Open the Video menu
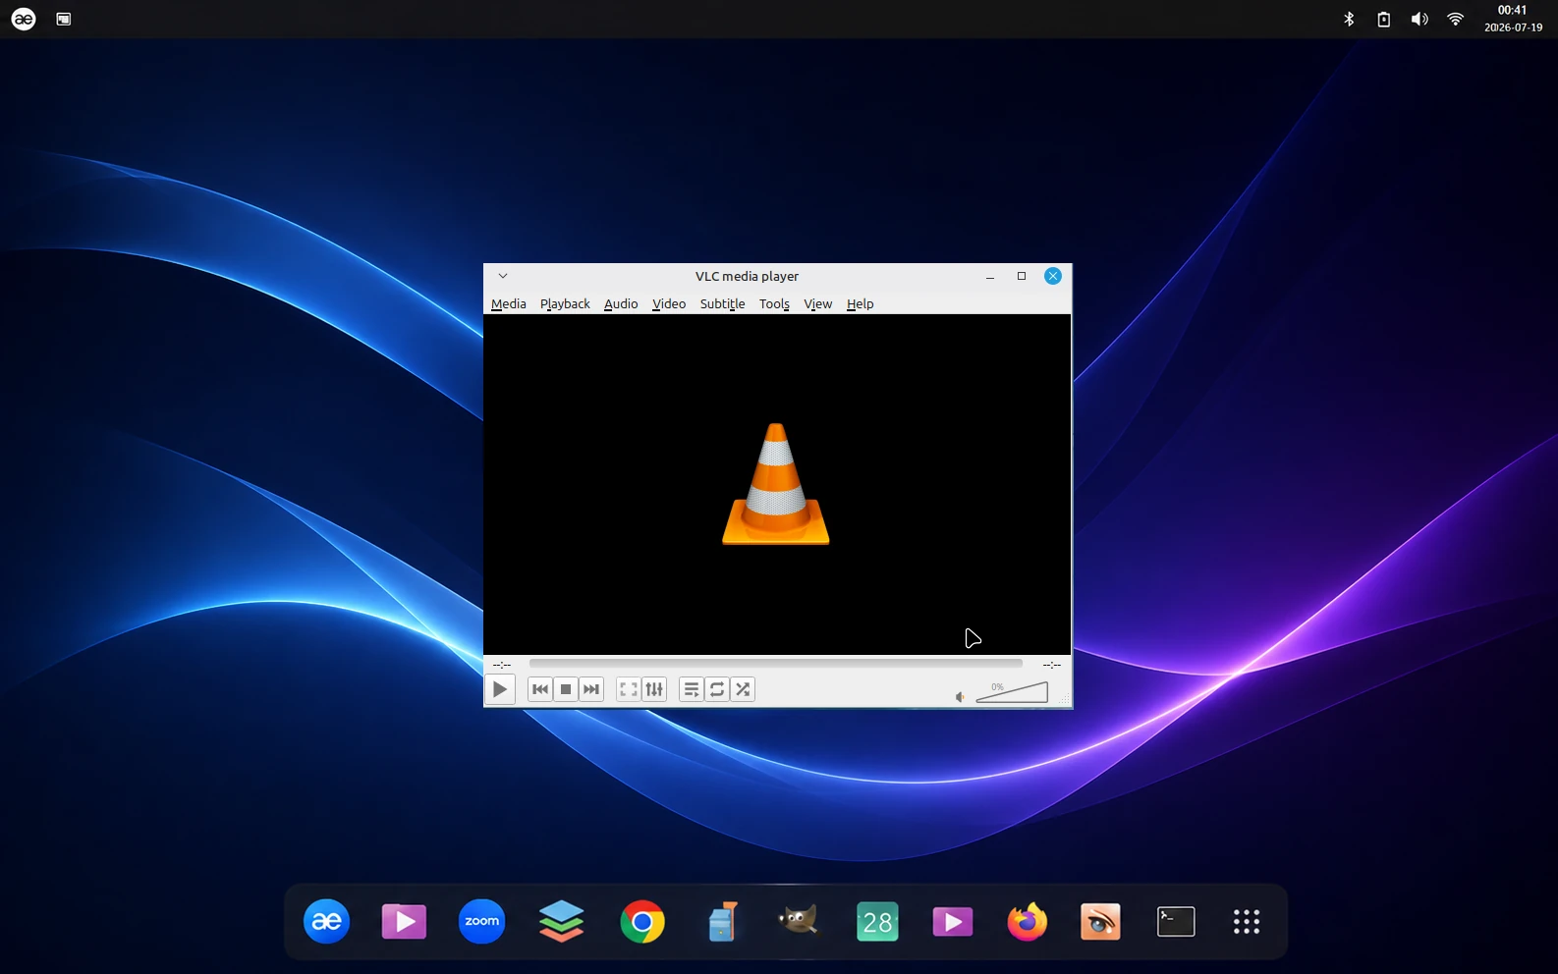 [x=669, y=303]
